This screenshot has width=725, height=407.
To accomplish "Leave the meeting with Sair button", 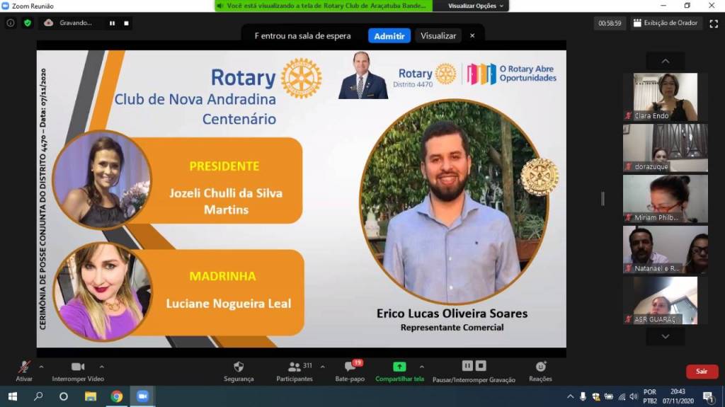I will [701, 372].
